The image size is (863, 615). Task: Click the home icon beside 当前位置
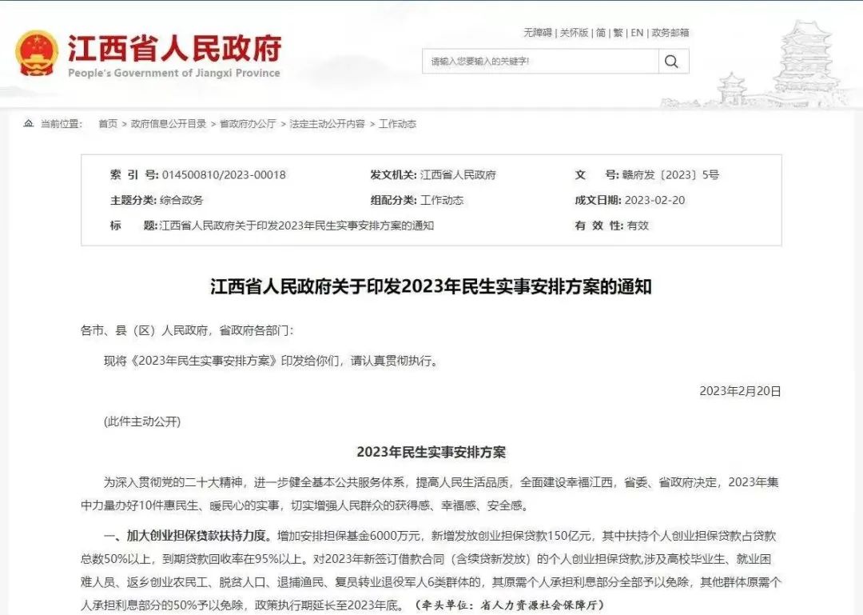pos(29,123)
